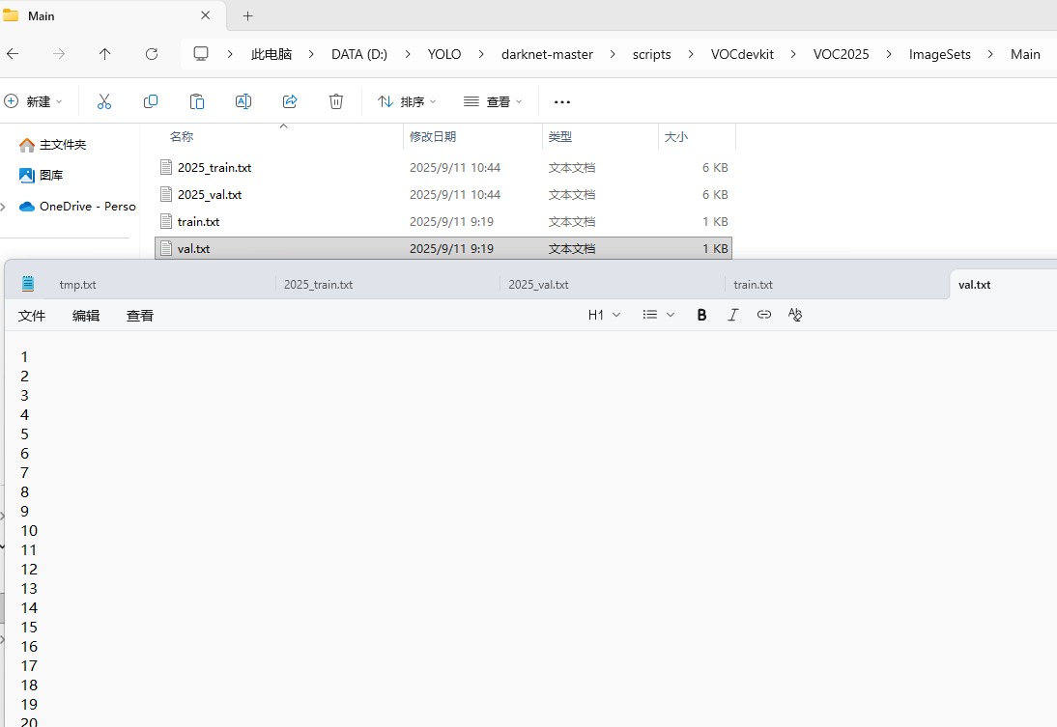Open the H1 heading dropdown
Viewport: 1057px width, 727px height.
coord(604,315)
